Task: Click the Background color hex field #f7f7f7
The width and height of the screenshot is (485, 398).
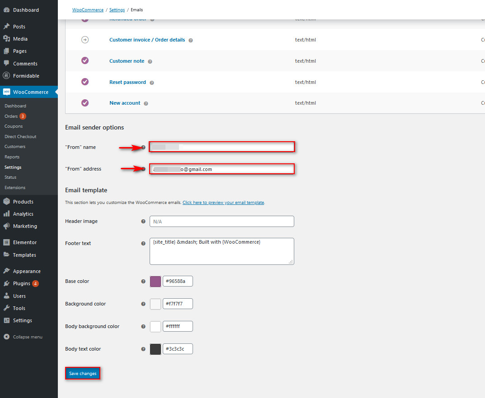Action: [178, 304]
